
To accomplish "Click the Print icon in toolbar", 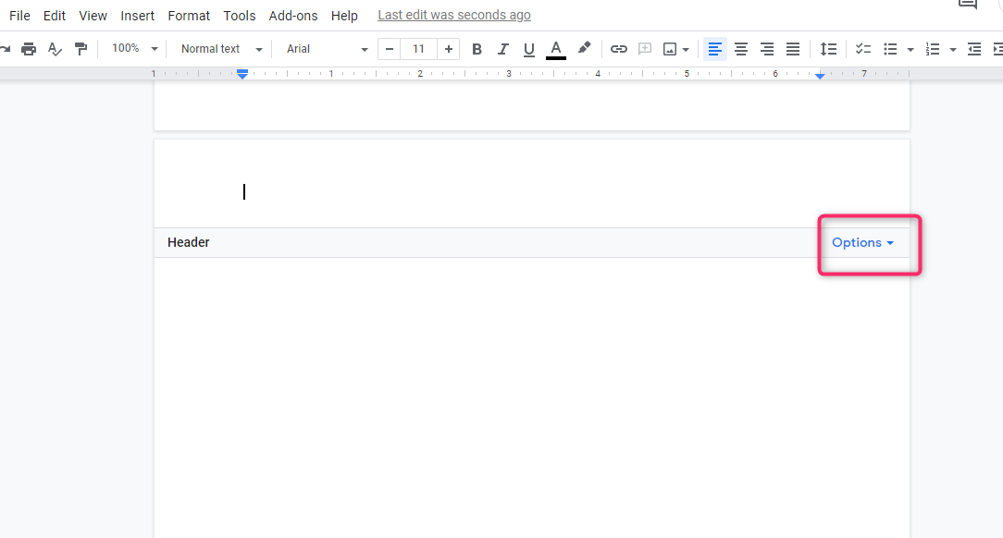I will pos(28,49).
